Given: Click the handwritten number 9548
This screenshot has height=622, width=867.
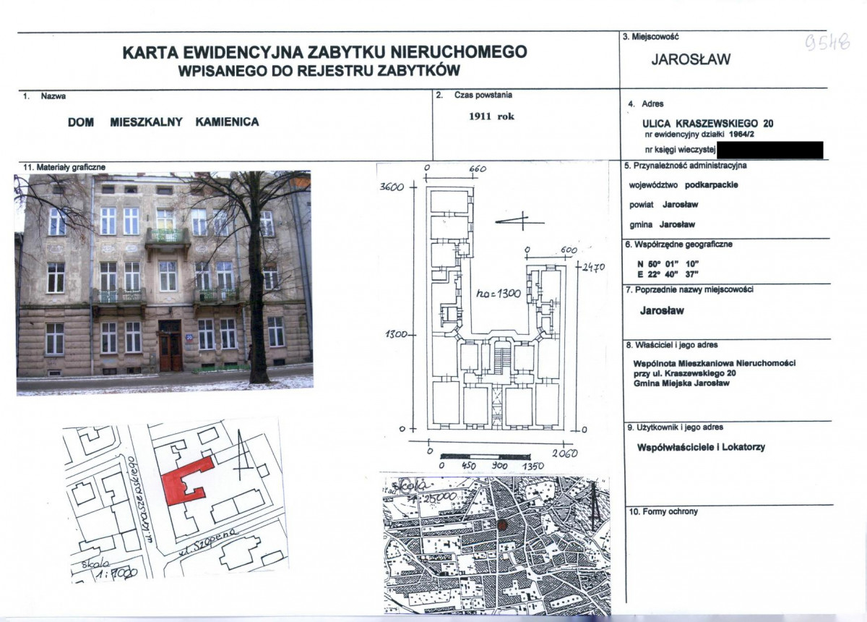Looking at the screenshot, I should tap(827, 42).
